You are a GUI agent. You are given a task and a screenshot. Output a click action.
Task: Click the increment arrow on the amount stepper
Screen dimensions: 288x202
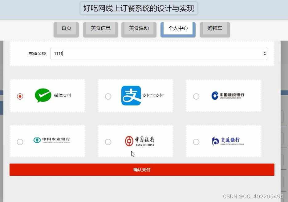pyautogui.click(x=264, y=52)
